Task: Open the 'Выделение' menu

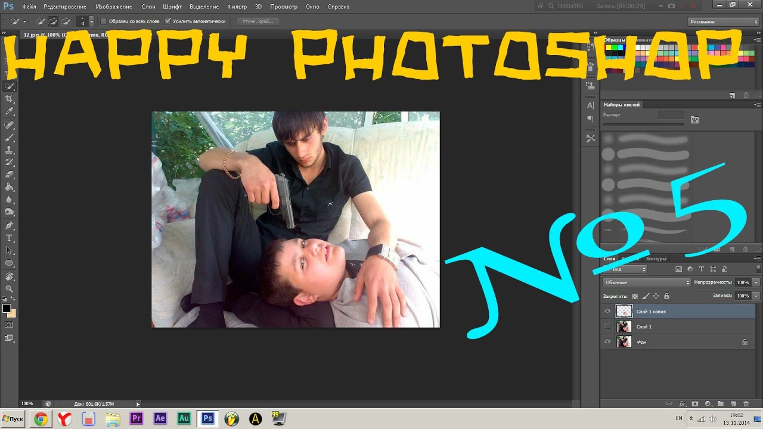Action: (x=204, y=7)
